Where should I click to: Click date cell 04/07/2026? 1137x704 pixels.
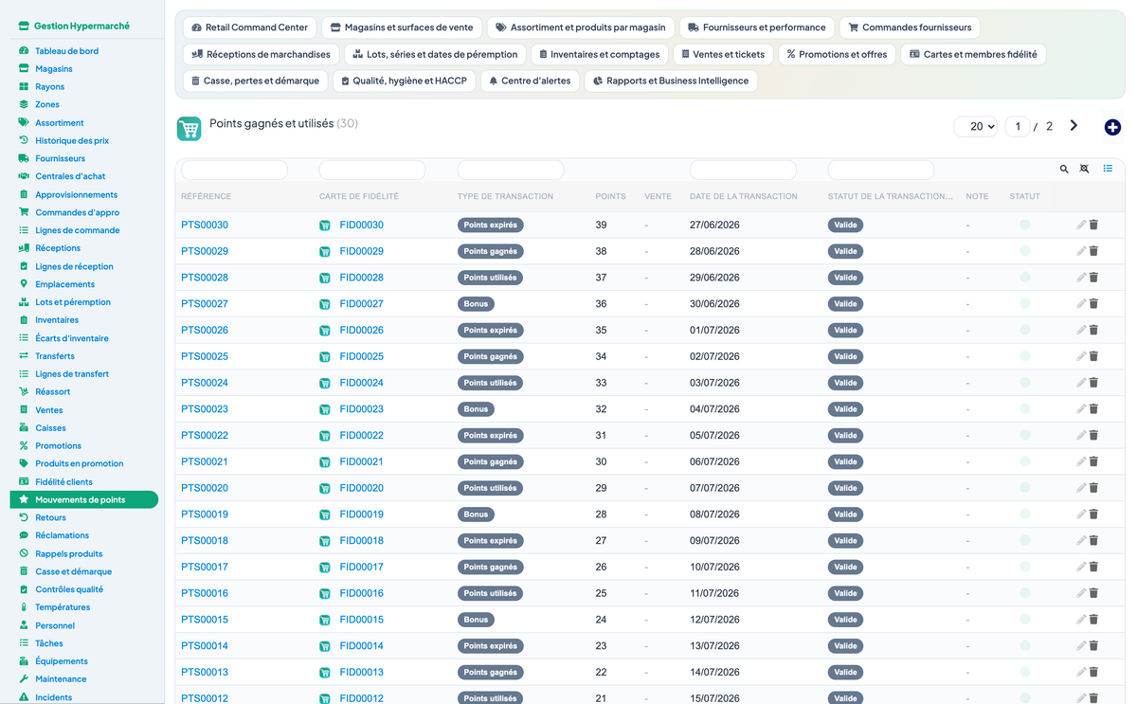tap(714, 409)
